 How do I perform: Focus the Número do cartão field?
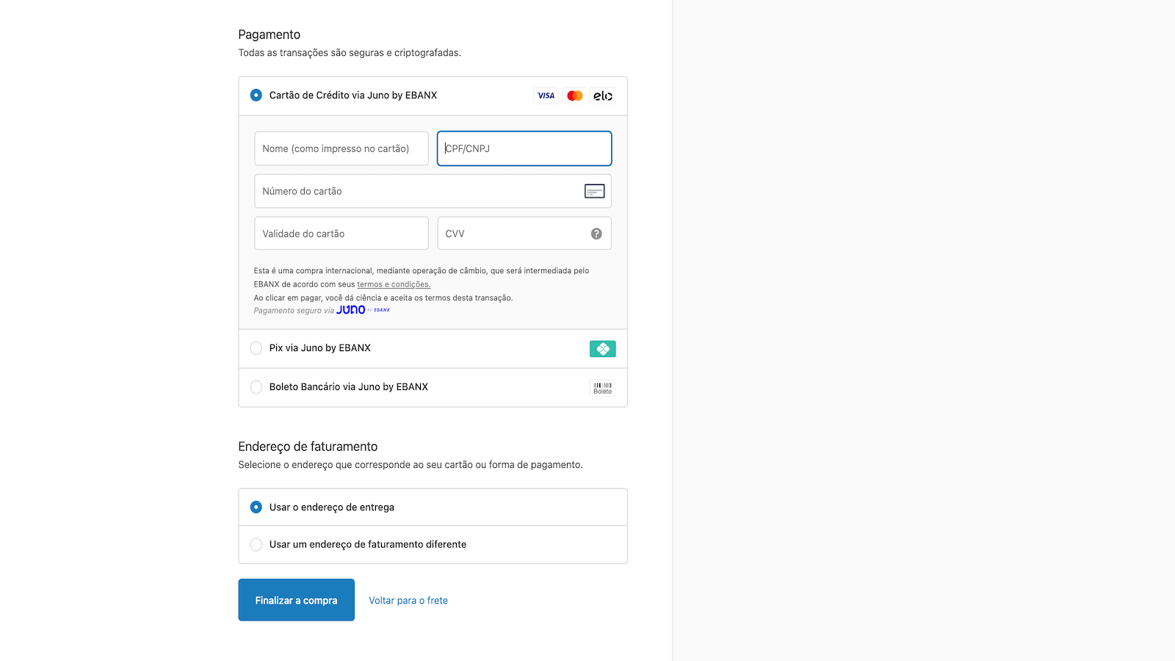pos(433,191)
